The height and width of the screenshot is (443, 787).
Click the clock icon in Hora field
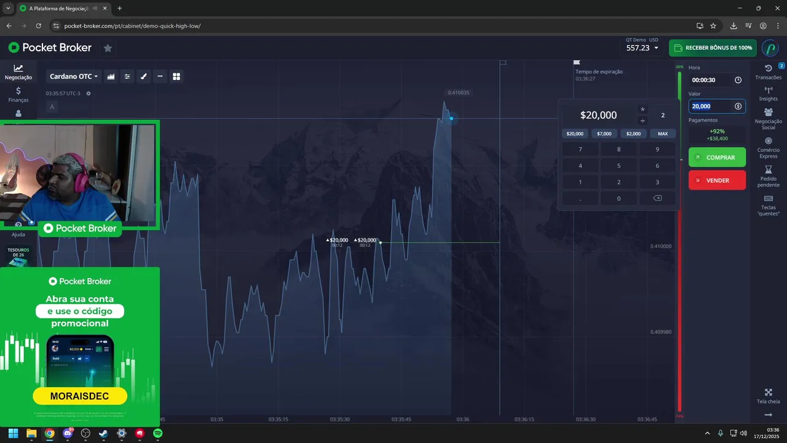[x=738, y=80]
